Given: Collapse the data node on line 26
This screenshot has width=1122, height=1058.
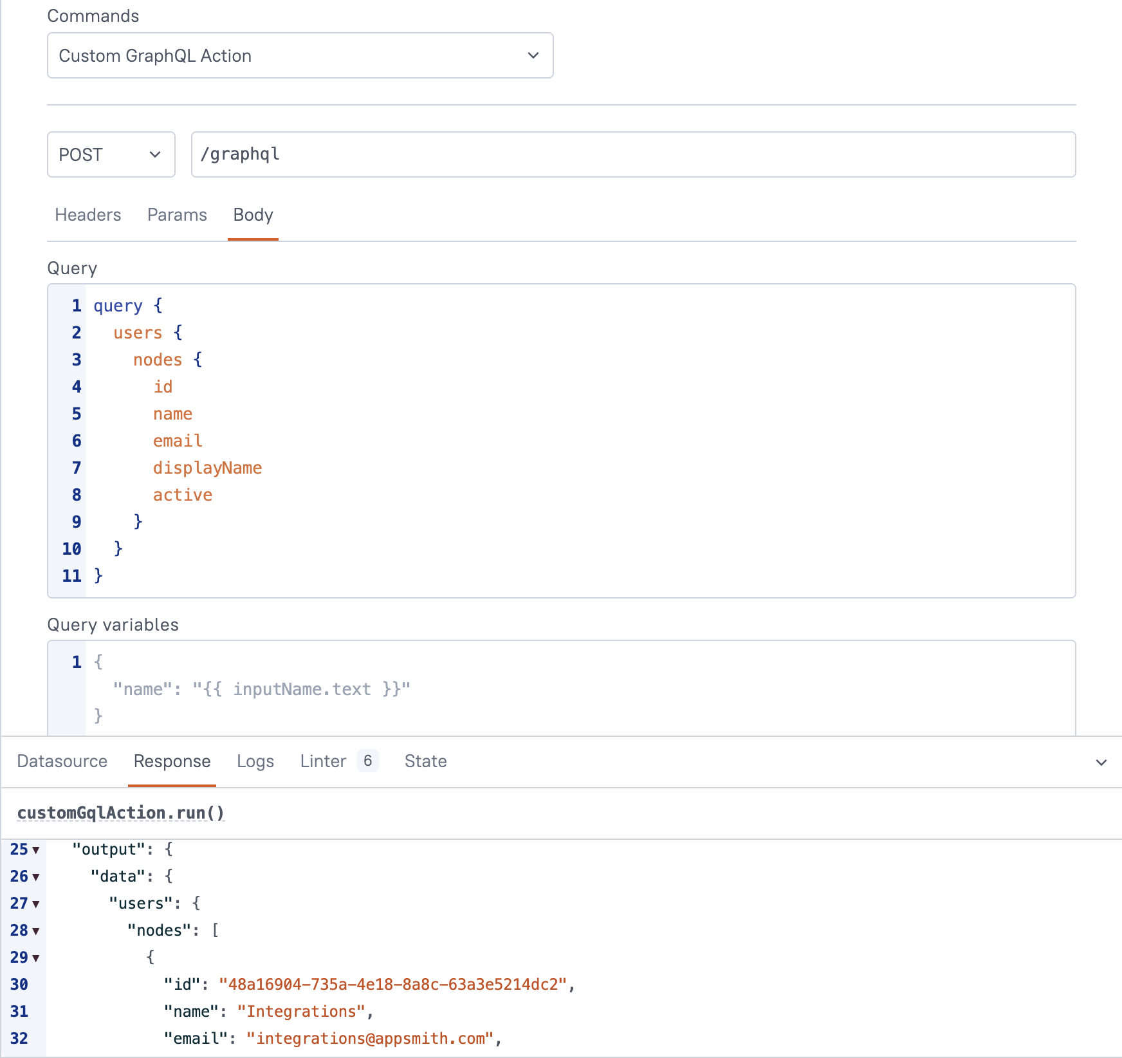Looking at the screenshot, I should (35, 877).
